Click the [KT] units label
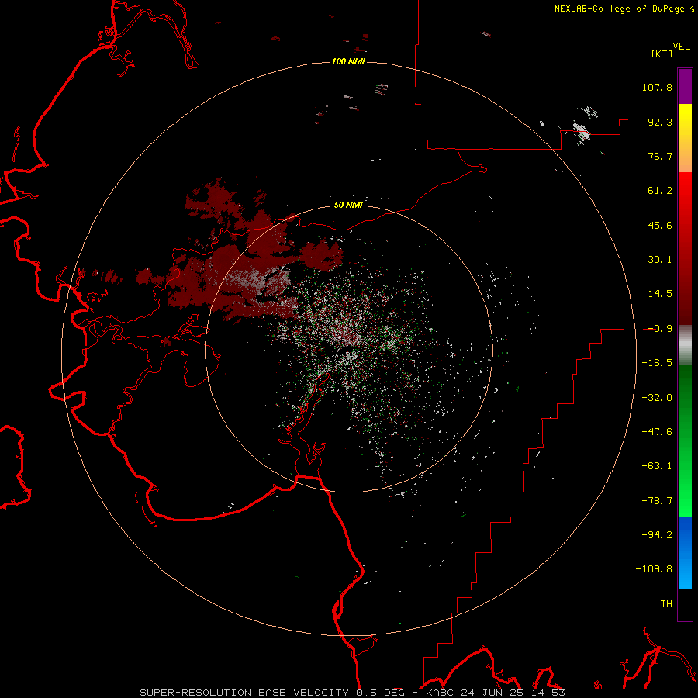Image resolution: width=698 pixels, height=698 pixels. click(662, 54)
